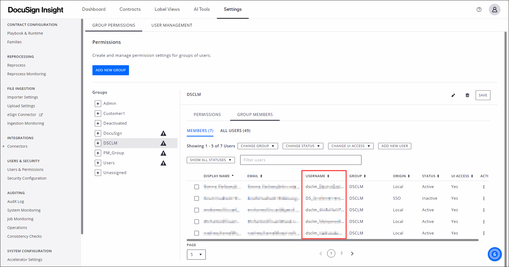Expand the Admin group
Screen dimensions: 509x267
pos(98,104)
